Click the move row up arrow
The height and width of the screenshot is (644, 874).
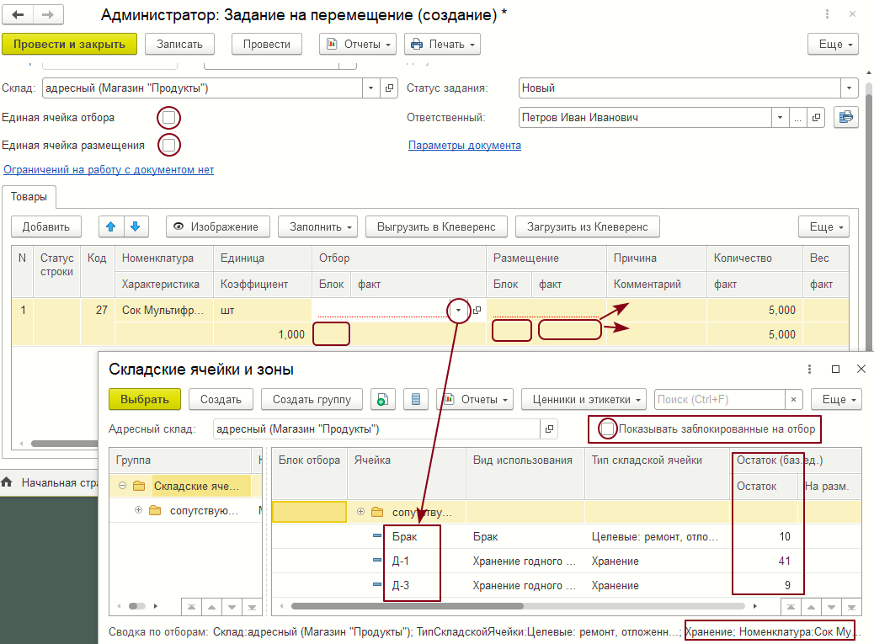click(111, 226)
